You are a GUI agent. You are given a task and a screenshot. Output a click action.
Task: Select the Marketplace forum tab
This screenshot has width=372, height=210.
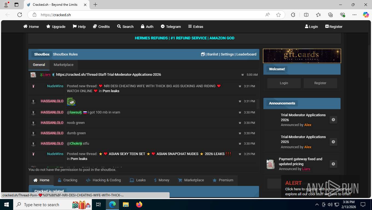[x=191, y=180]
